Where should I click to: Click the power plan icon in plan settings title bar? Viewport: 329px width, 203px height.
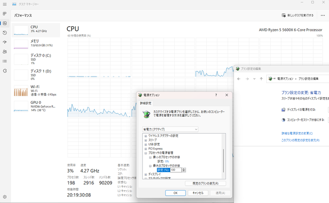tap(237, 69)
